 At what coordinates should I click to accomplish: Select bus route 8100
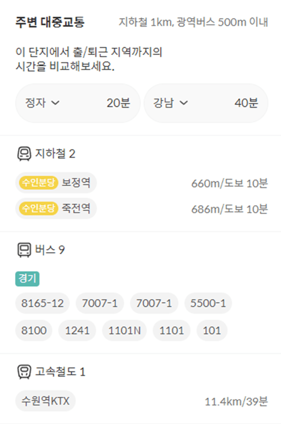[34, 330]
